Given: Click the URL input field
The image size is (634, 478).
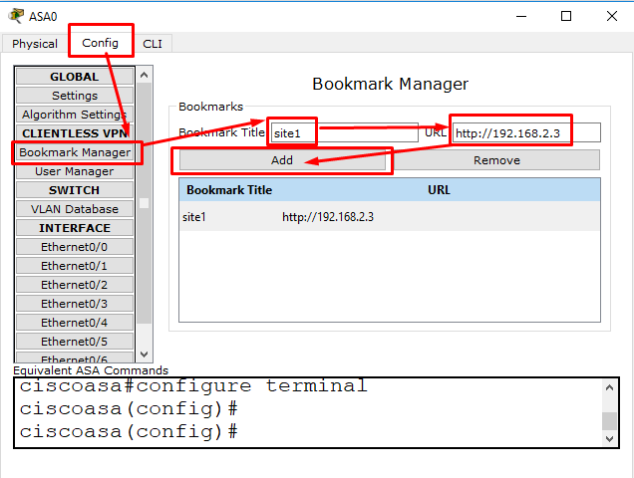Looking at the screenshot, I should (526, 132).
